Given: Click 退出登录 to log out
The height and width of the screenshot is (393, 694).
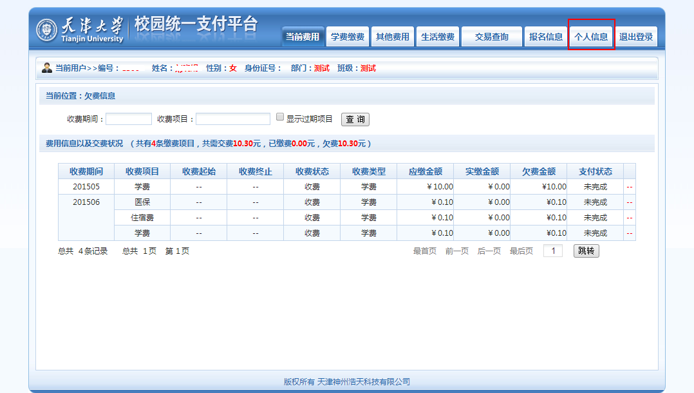Looking at the screenshot, I should click(636, 37).
